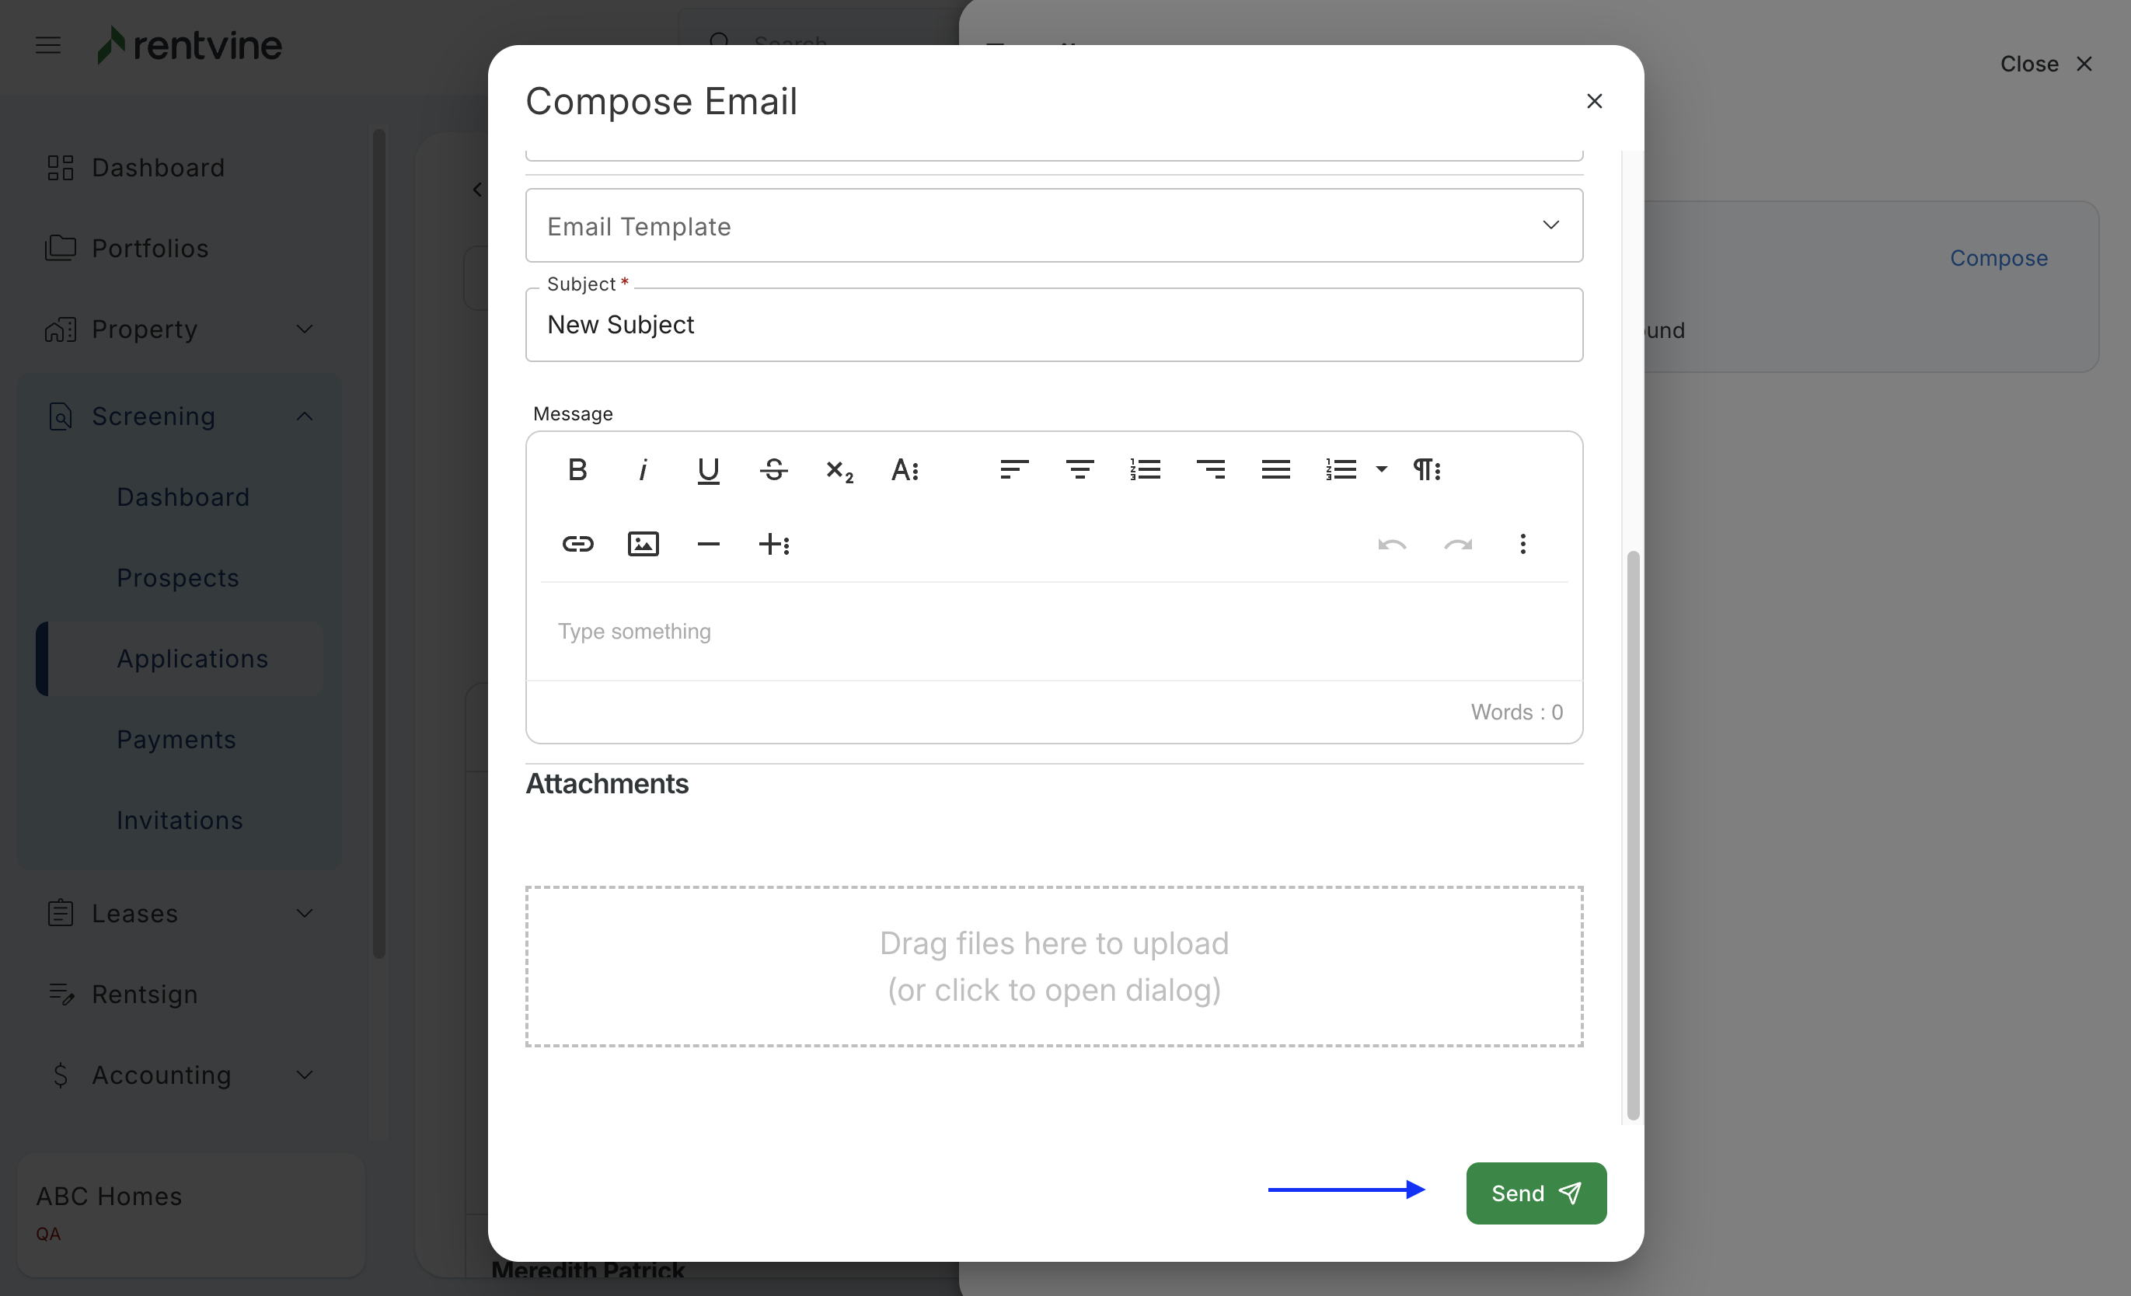The width and height of the screenshot is (2131, 1296).
Task: Insert a horizontal line in message
Action: pos(708,544)
